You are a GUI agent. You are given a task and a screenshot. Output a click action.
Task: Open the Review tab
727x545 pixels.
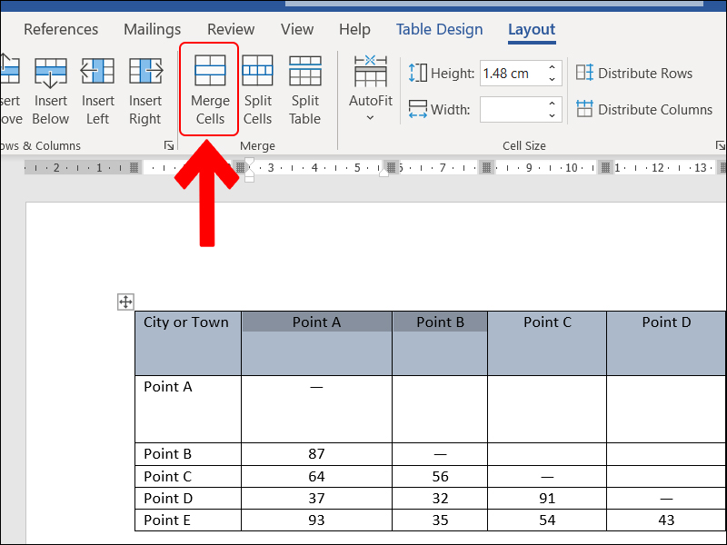pos(231,29)
